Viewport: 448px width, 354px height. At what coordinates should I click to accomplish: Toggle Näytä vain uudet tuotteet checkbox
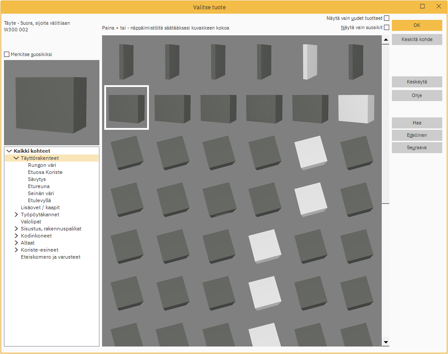click(387, 18)
